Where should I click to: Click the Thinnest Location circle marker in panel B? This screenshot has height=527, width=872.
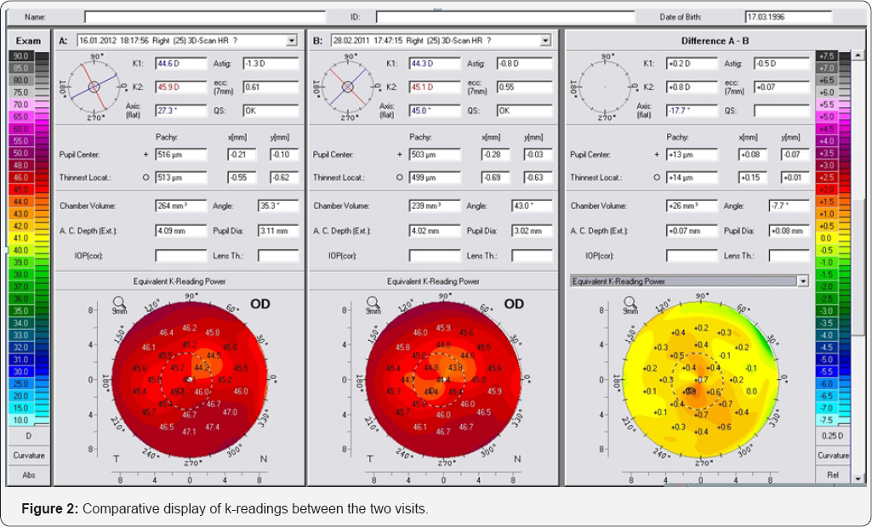400,178
